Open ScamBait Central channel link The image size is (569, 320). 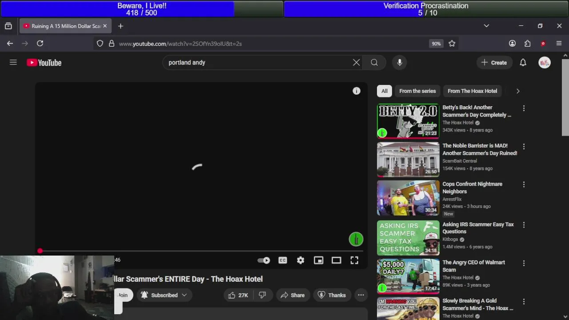(460, 161)
